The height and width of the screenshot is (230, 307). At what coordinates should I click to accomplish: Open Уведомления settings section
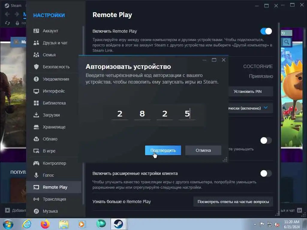click(x=54, y=79)
